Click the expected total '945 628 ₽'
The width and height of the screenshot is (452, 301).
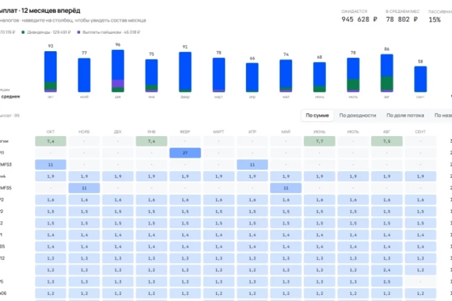click(x=359, y=19)
